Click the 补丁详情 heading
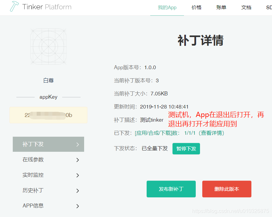This screenshot has height=217, width=272. [x=201, y=40]
